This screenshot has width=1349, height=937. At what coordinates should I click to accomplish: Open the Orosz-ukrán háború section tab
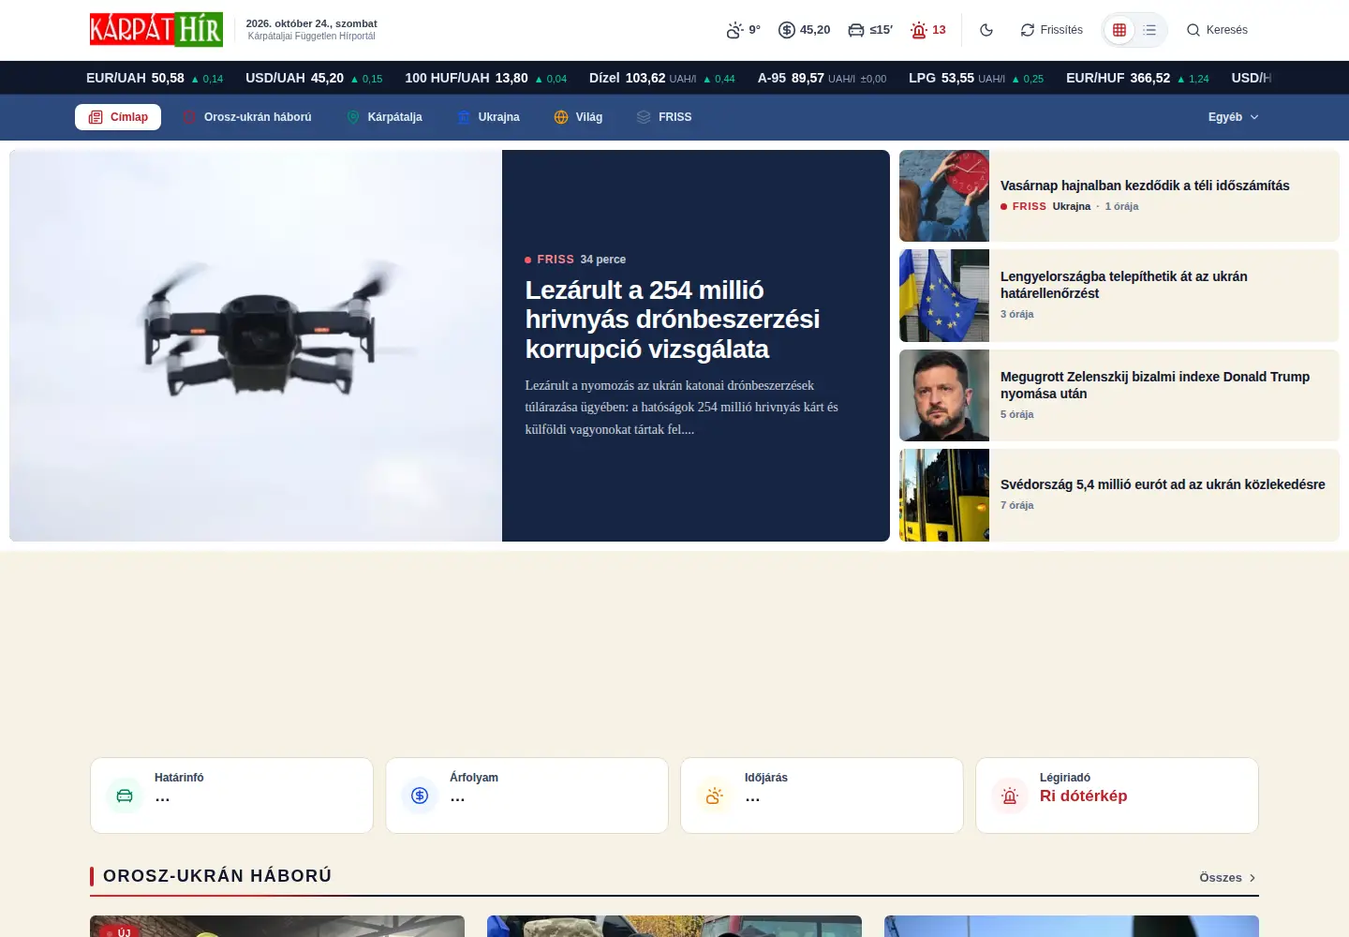click(246, 117)
